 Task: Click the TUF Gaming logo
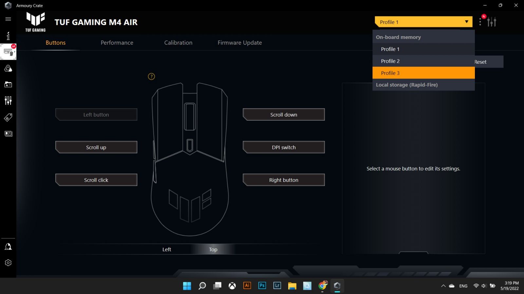[35, 22]
